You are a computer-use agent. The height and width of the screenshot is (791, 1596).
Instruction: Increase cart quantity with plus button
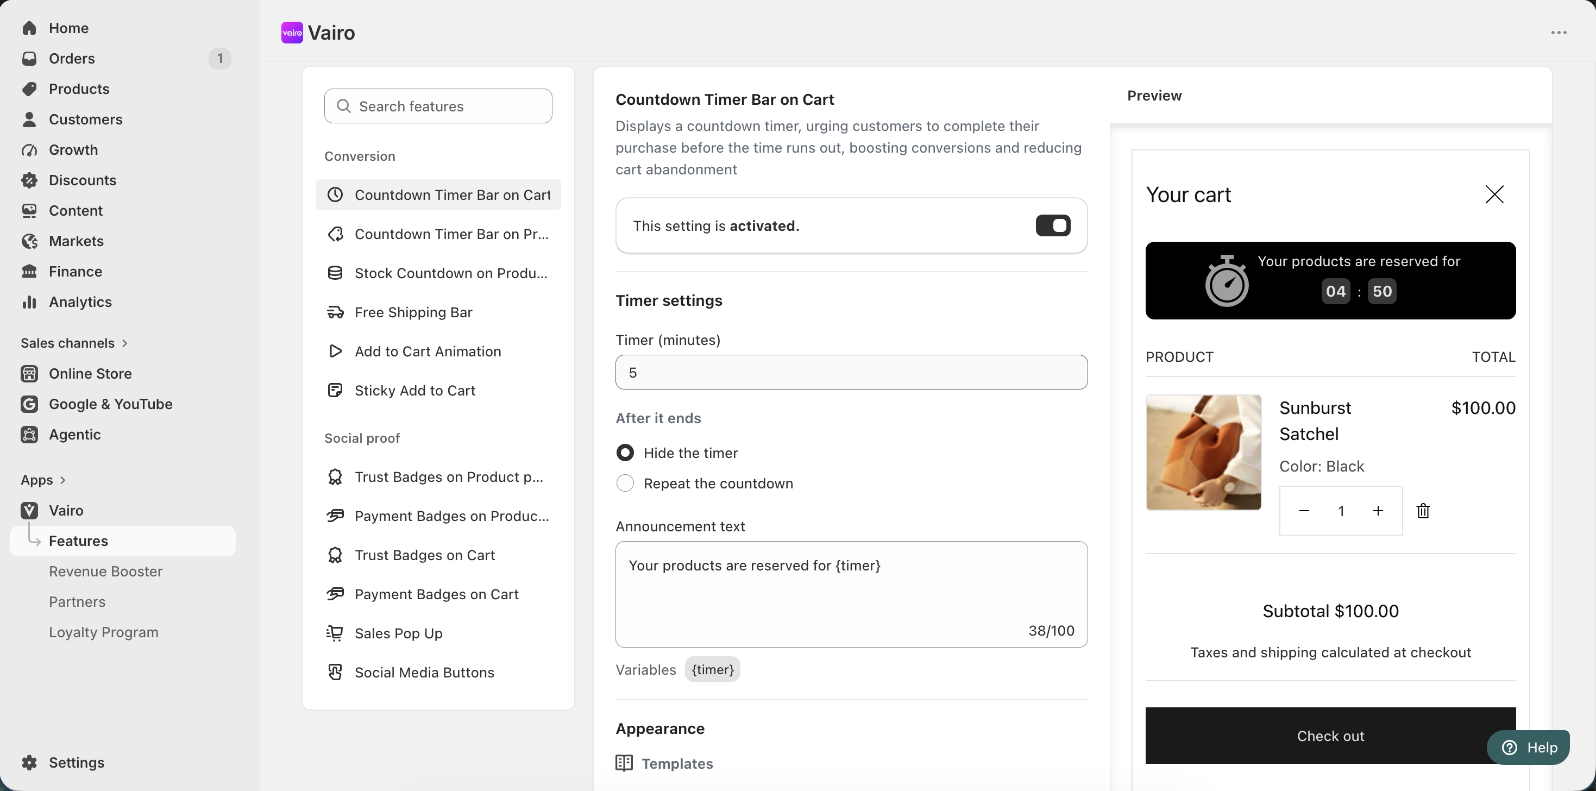click(1378, 511)
